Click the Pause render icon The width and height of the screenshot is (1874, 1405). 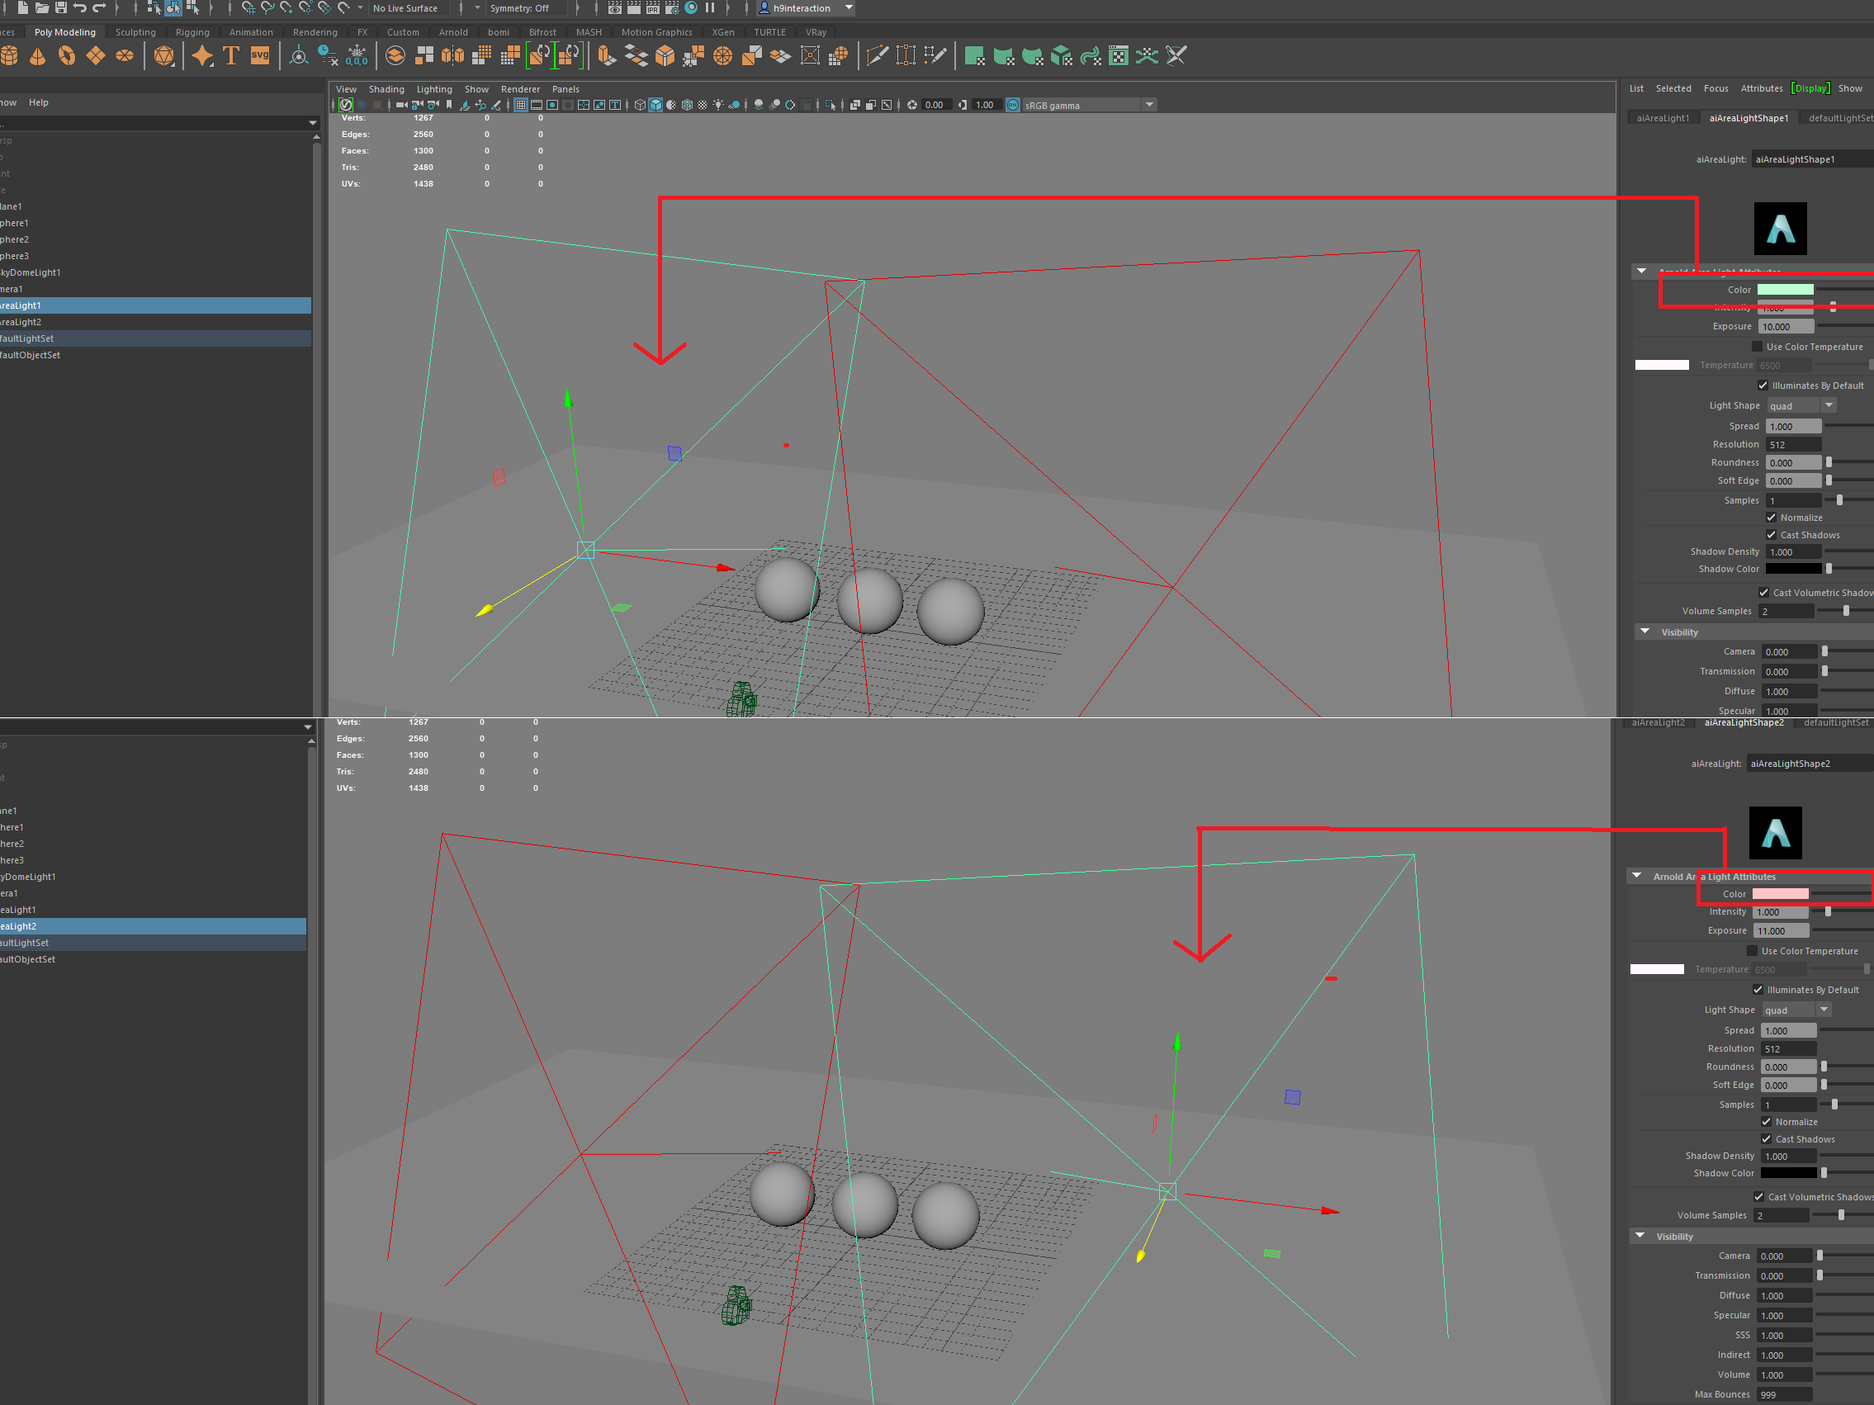pyautogui.click(x=710, y=7)
